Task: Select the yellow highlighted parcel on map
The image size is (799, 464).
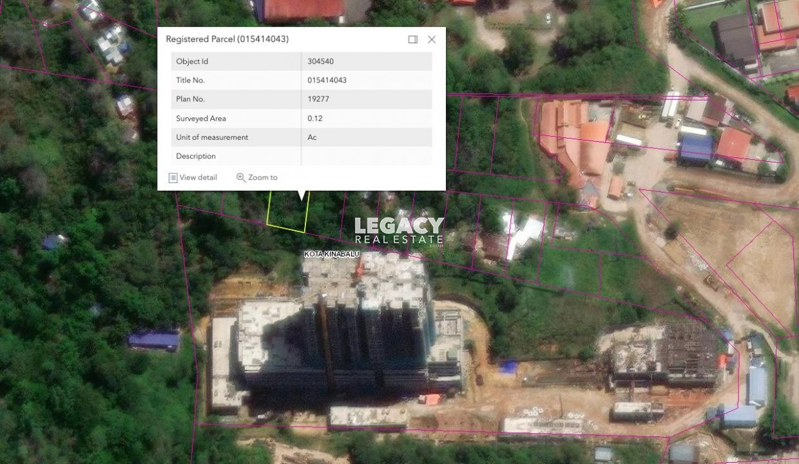Action: point(287,213)
